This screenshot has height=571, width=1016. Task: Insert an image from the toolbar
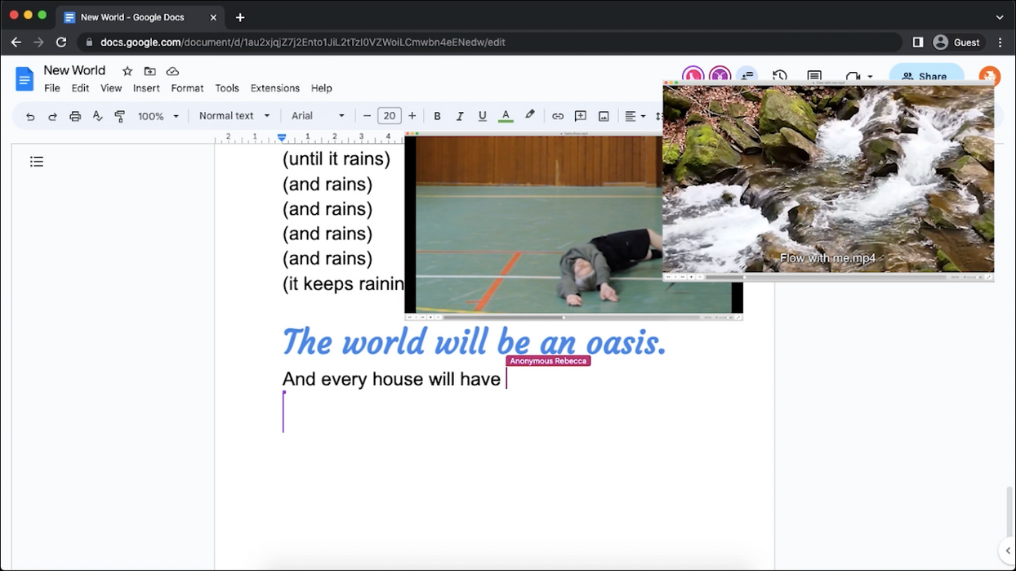coord(604,116)
